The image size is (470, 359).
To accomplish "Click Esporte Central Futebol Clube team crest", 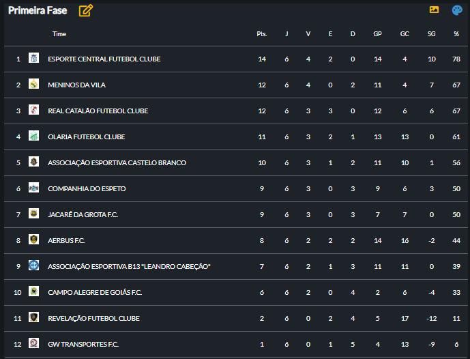I will [33, 59].
